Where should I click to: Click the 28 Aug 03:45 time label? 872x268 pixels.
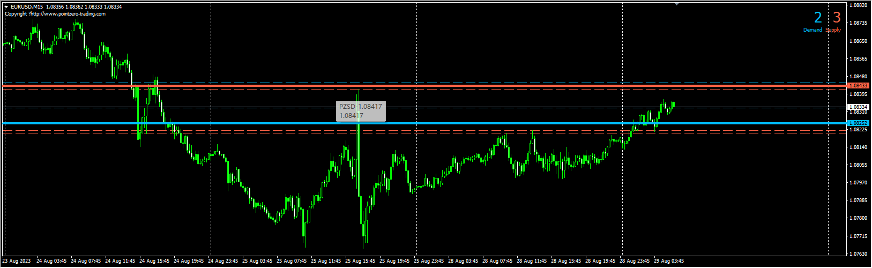pos(463,262)
